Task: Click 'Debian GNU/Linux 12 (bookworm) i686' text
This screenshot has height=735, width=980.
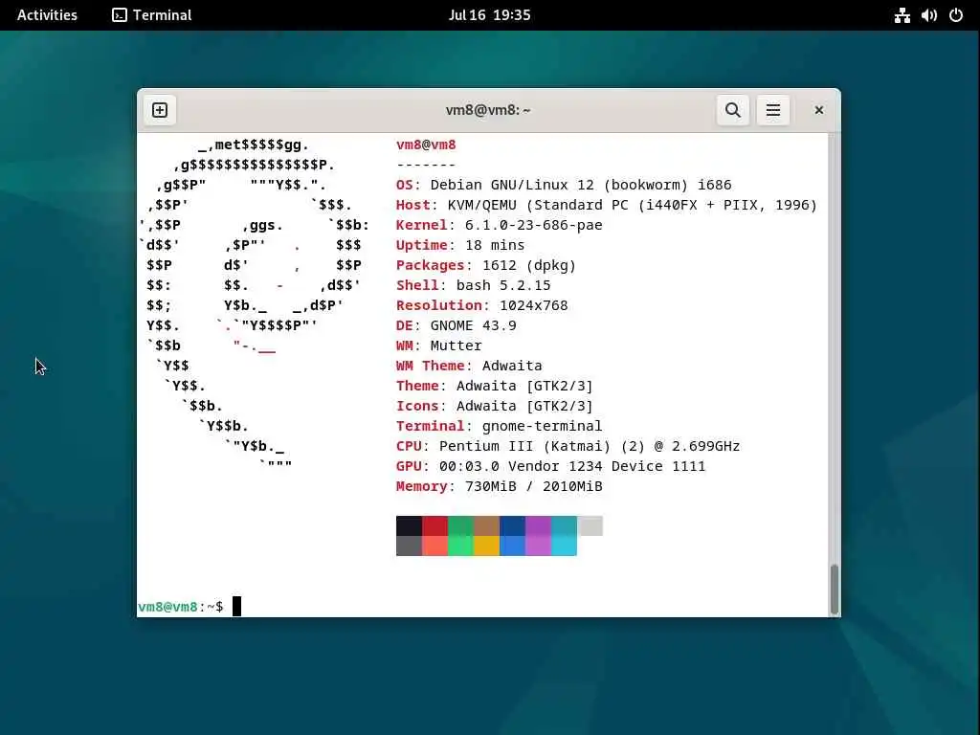Action: [x=581, y=185]
